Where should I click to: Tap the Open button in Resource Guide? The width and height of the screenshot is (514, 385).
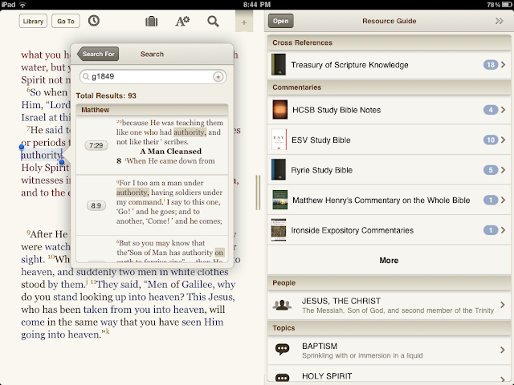coord(280,21)
